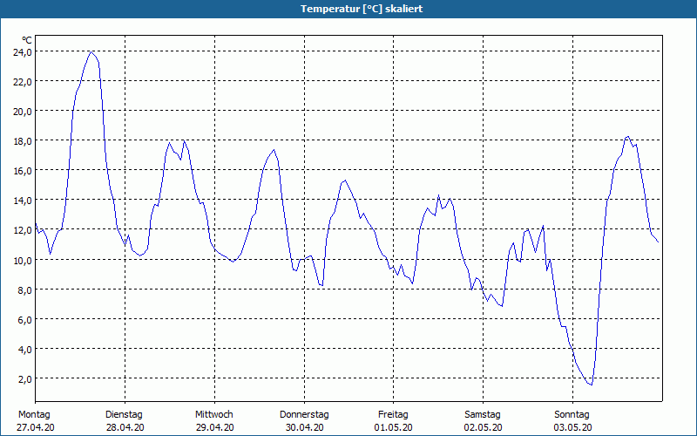Click the Dienstag axis label
The width and height of the screenshot is (697, 436).
tap(124, 415)
